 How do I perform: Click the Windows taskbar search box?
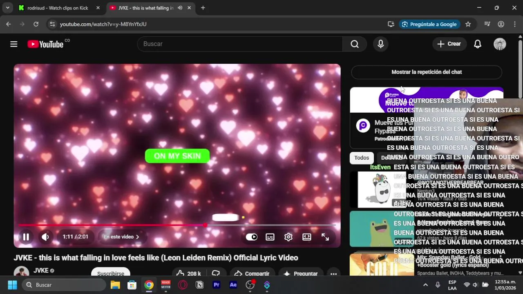[x=64, y=285]
